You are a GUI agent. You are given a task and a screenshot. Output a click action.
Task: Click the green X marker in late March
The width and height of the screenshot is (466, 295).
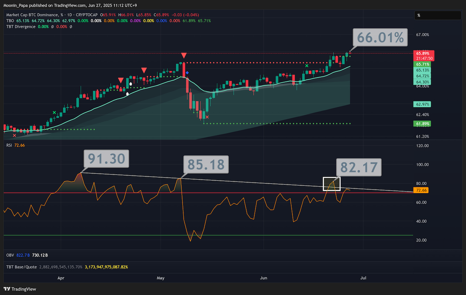54,113
